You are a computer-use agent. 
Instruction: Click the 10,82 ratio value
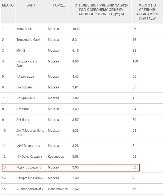coord(76,29)
